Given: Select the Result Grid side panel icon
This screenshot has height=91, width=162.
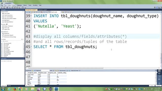Looking at the screenshot, I should pyautogui.click(x=159, y=72).
